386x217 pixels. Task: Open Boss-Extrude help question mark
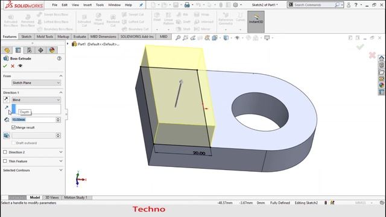point(59,58)
